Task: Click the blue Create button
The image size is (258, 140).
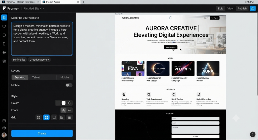Action: click(x=42, y=133)
